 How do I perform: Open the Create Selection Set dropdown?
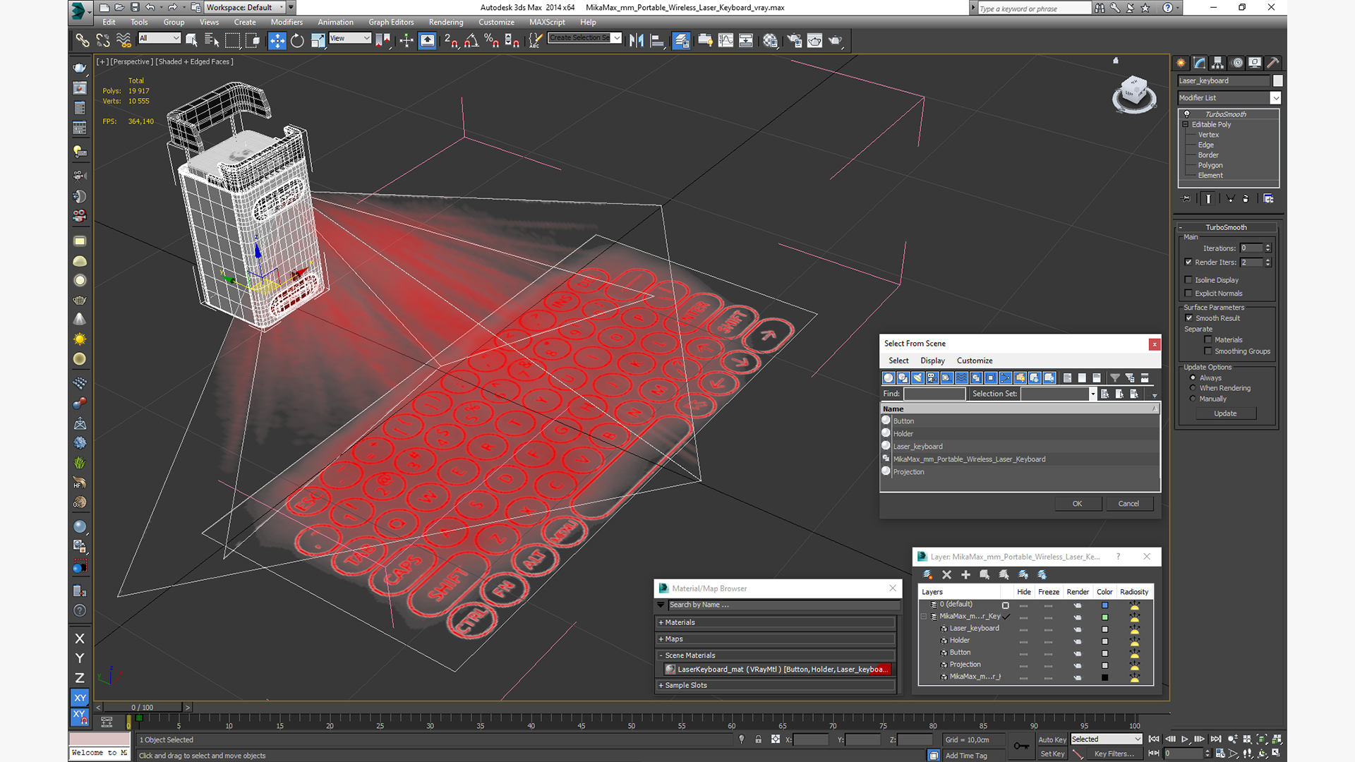click(x=585, y=37)
